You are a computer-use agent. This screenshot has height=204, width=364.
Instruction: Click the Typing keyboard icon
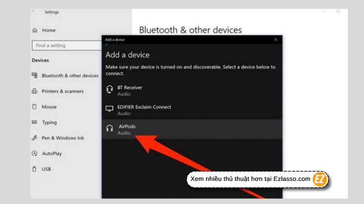click(34, 122)
